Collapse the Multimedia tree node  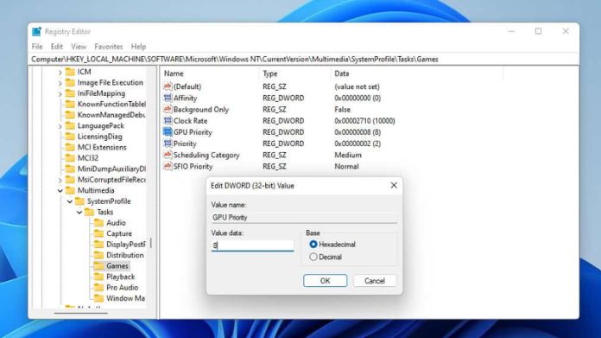click(x=60, y=190)
